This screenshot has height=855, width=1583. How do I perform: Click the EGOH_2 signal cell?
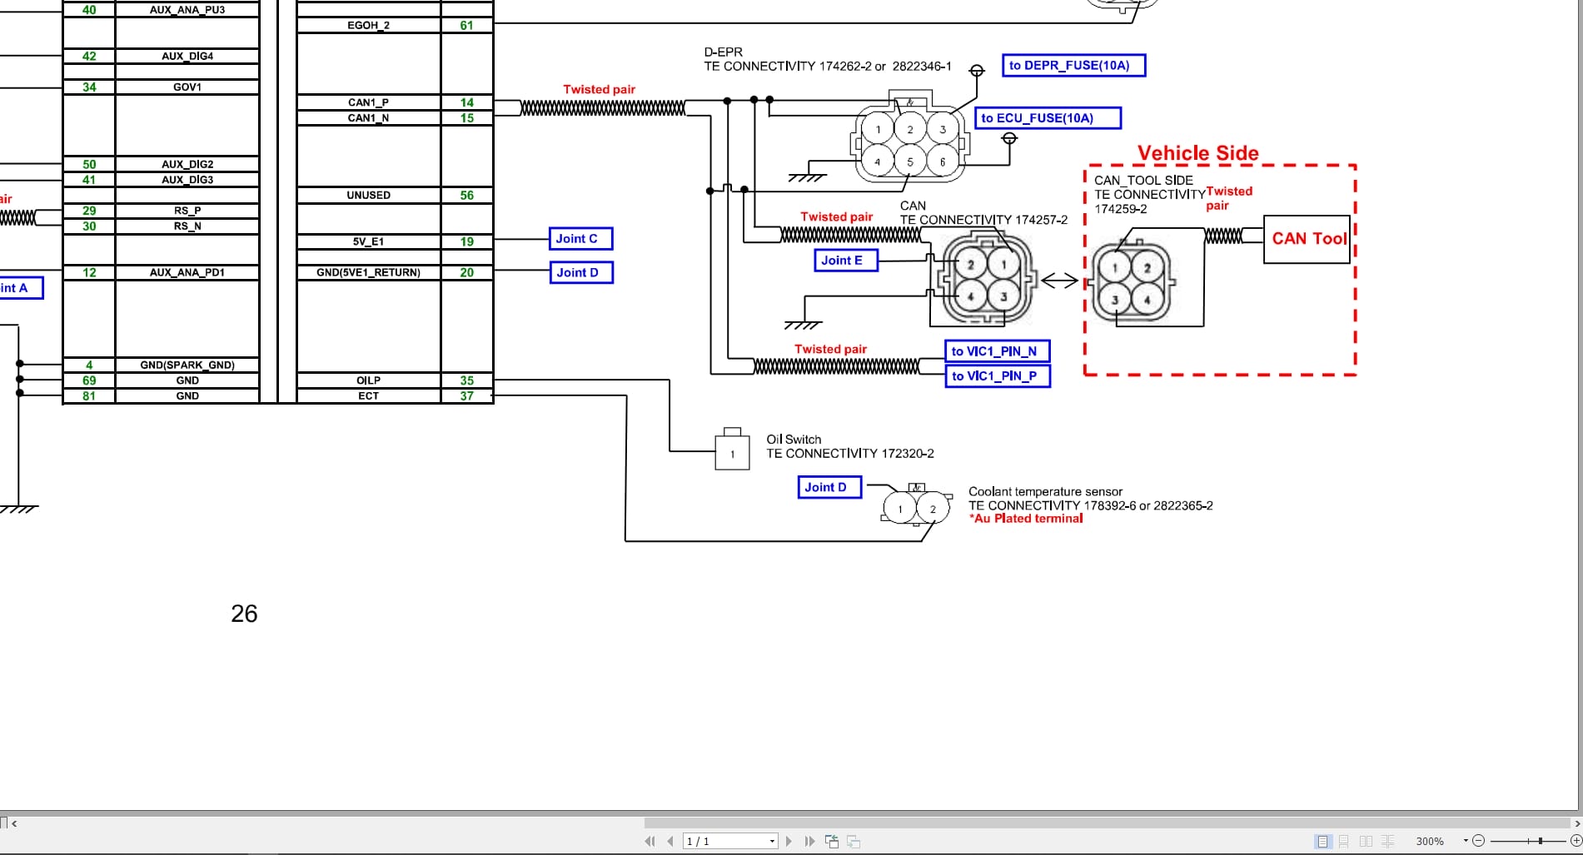click(x=368, y=26)
